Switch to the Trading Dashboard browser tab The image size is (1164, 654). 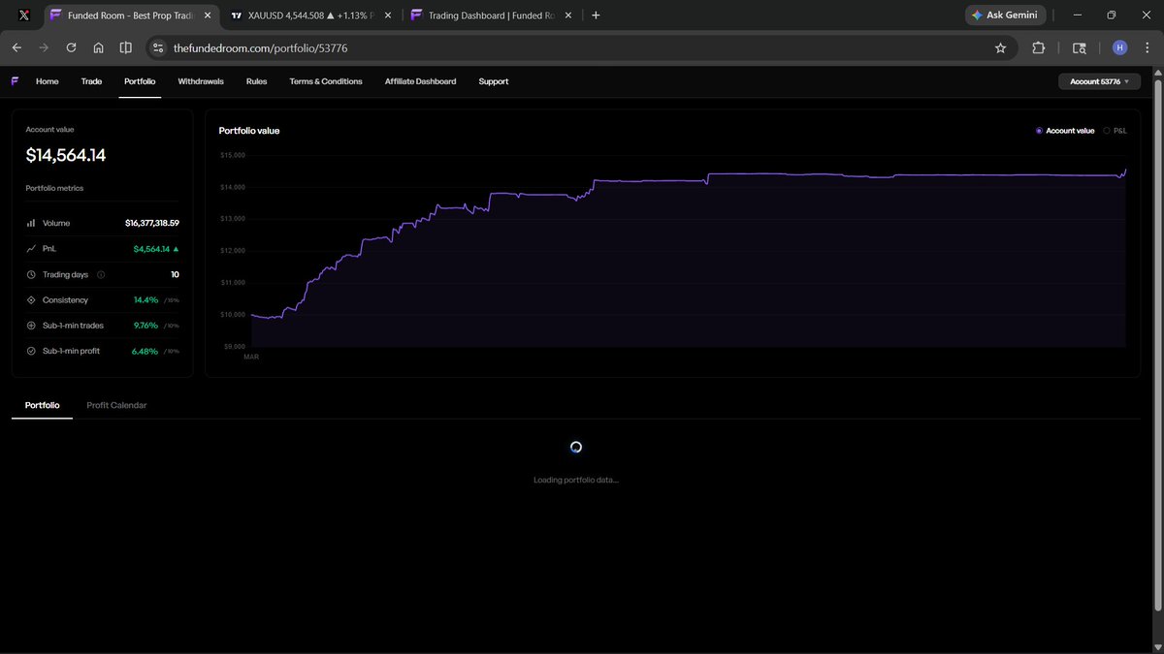[x=492, y=16]
